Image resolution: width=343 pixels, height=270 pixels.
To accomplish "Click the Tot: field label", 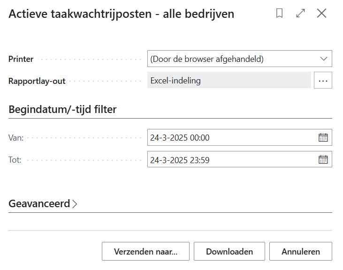I will click(15, 160).
